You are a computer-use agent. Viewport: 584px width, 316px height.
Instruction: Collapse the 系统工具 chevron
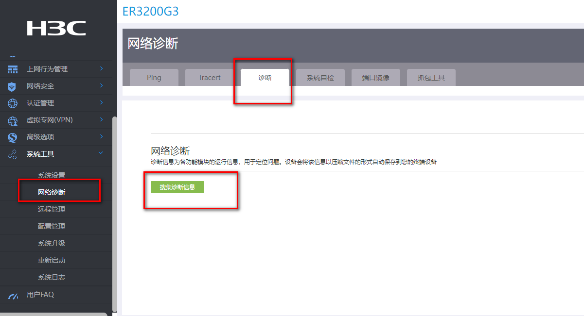pos(101,153)
